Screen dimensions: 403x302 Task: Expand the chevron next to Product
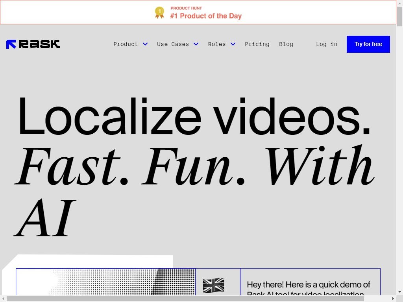[x=145, y=44]
